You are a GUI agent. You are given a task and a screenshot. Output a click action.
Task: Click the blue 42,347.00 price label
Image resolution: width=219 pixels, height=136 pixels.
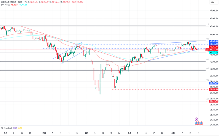click(x=214, y=44)
